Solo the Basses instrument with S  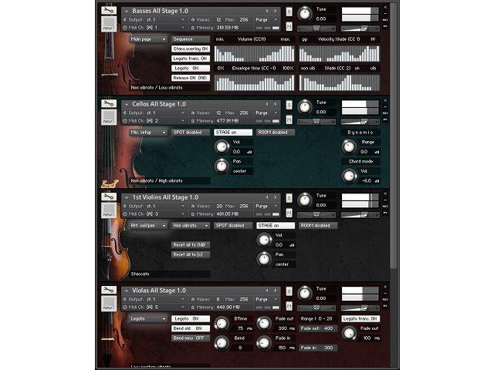tap(289, 11)
